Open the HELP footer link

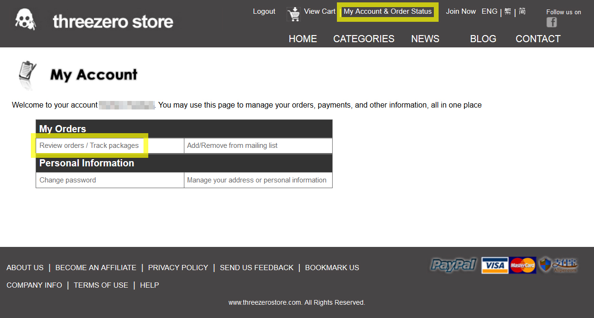point(150,285)
